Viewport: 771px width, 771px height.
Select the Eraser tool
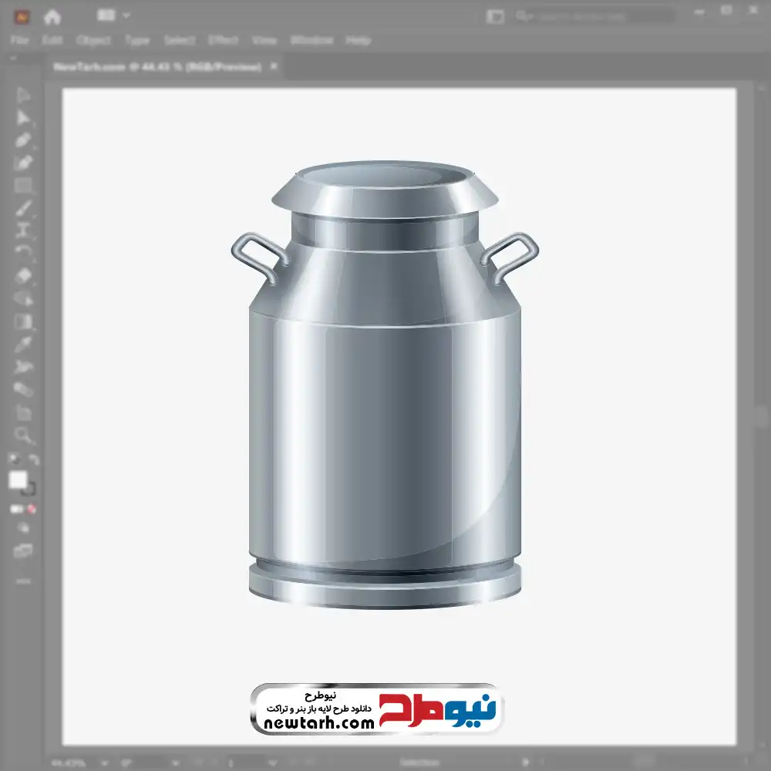tap(23, 276)
